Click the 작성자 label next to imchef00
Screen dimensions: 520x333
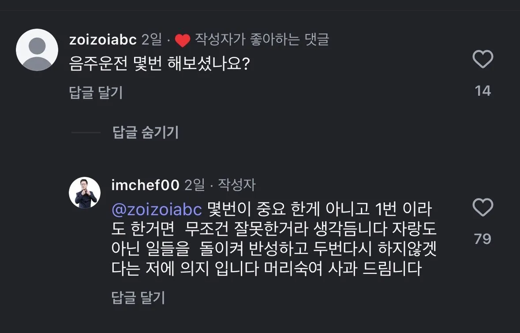click(237, 185)
